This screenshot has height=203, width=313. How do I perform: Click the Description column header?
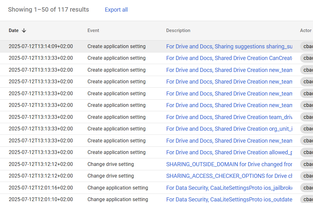click(x=178, y=30)
